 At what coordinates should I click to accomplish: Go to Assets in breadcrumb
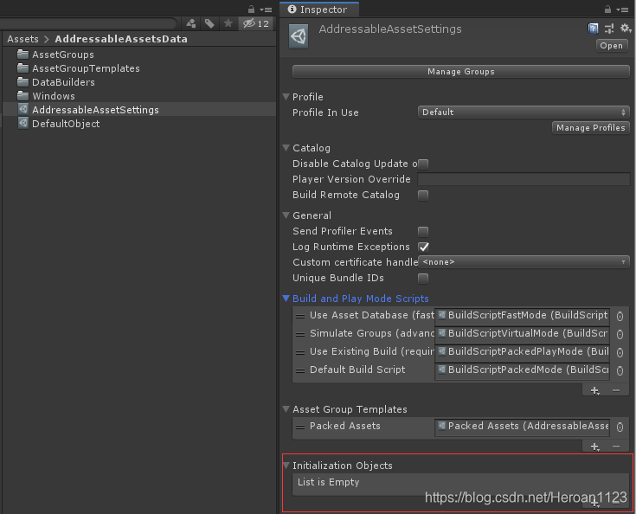click(22, 39)
